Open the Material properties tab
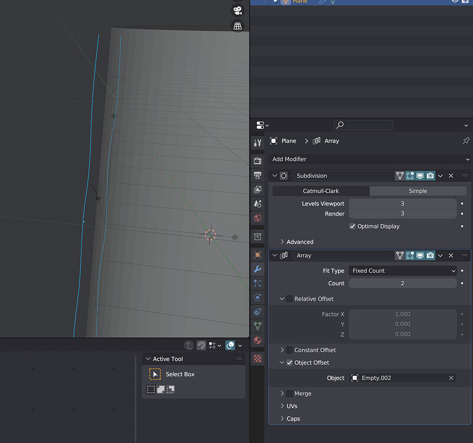This screenshot has height=443, width=473. 257,340
